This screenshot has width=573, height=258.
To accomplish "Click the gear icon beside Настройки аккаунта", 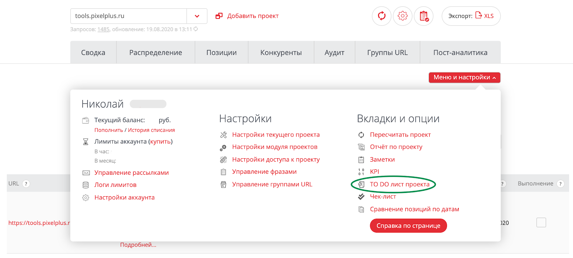I will coord(86,198).
